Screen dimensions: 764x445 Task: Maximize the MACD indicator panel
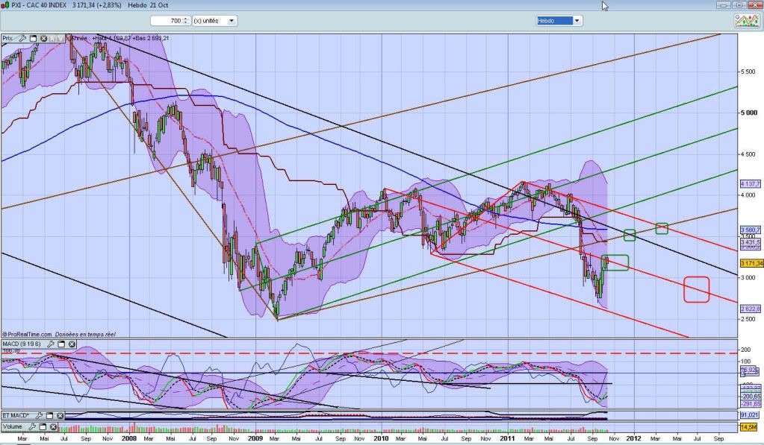(x=60, y=344)
